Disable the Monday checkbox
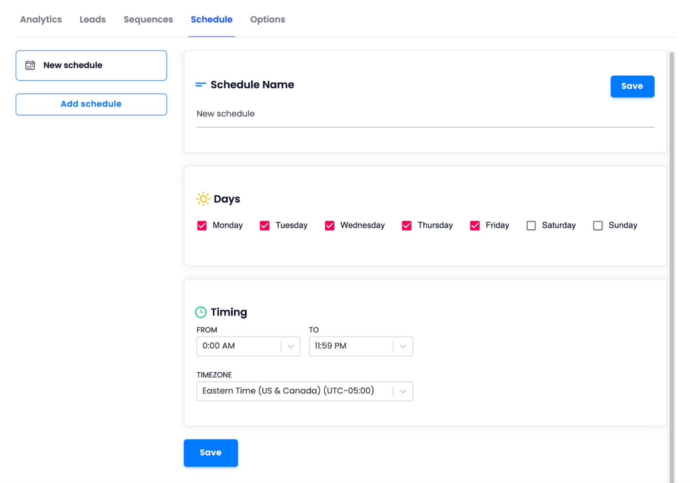The width and height of the screenshot is (690, 483). (x=202, y=225)
